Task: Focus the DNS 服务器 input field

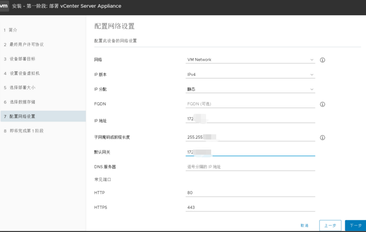Action: (250, 167)
